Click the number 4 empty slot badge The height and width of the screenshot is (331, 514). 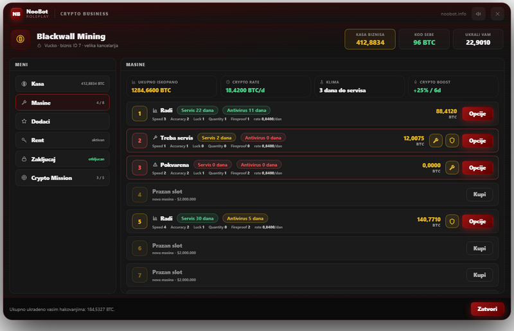(139, 195)
